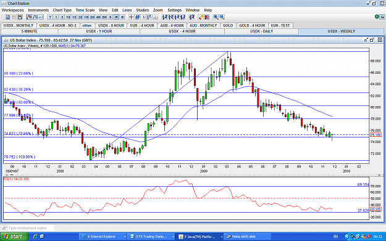Select the 4H time scale button

98,17
